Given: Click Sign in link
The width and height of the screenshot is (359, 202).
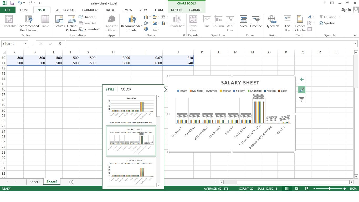Looking at the screenshot, I should 346,10.
